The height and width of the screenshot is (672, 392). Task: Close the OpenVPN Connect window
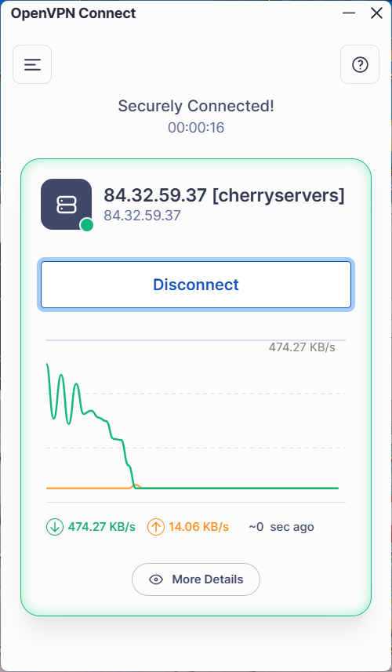(376, 13)
